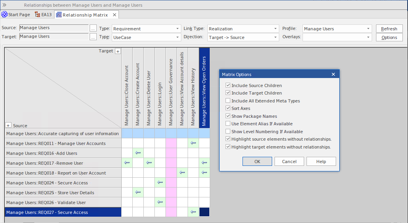This screenshot has width=408, height=223.
Task: Close the Matrix Options dialog
Action: pyautogui.click(x=333, y=74)
